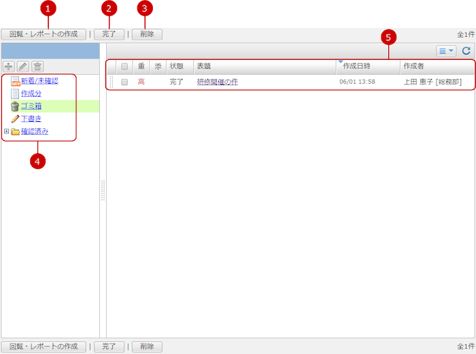Click the 新着/未確認 page icon
Image resolution: width=476 pixels, height=354 pixels.
click(15, 81)
